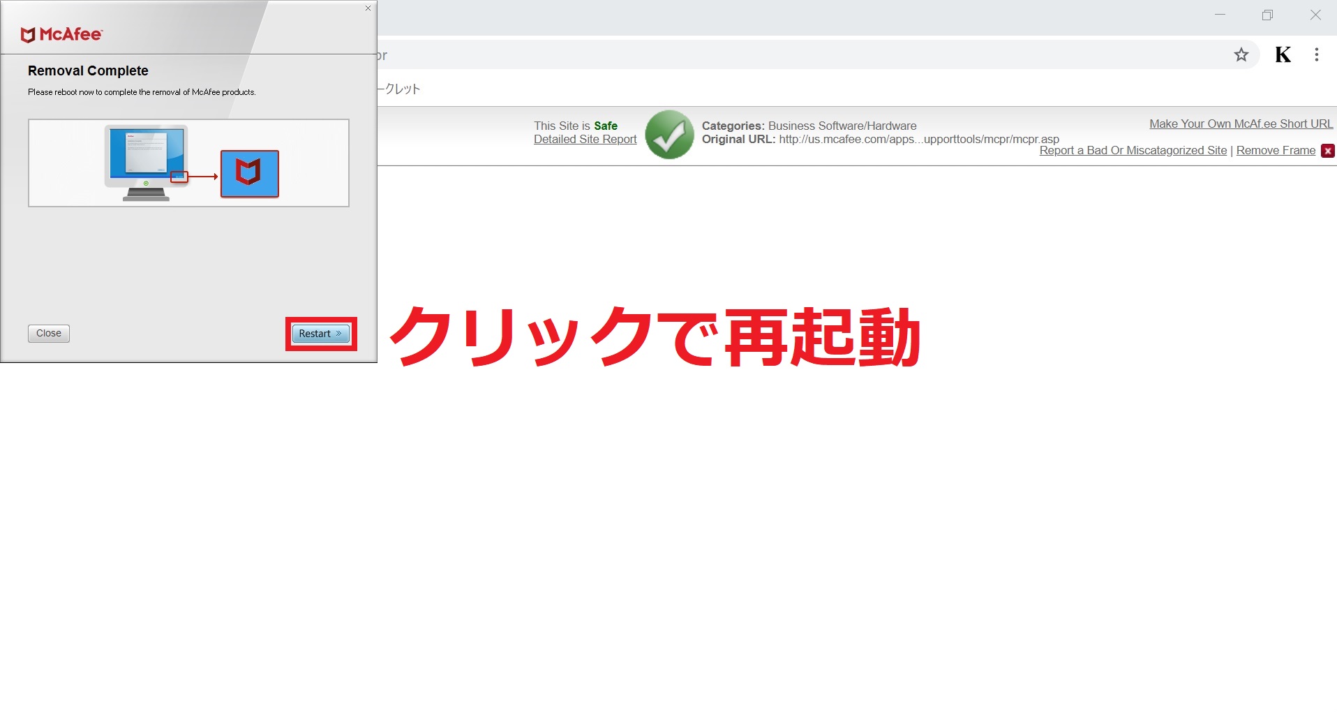Click the Close button in McAfee dialog

49,333
